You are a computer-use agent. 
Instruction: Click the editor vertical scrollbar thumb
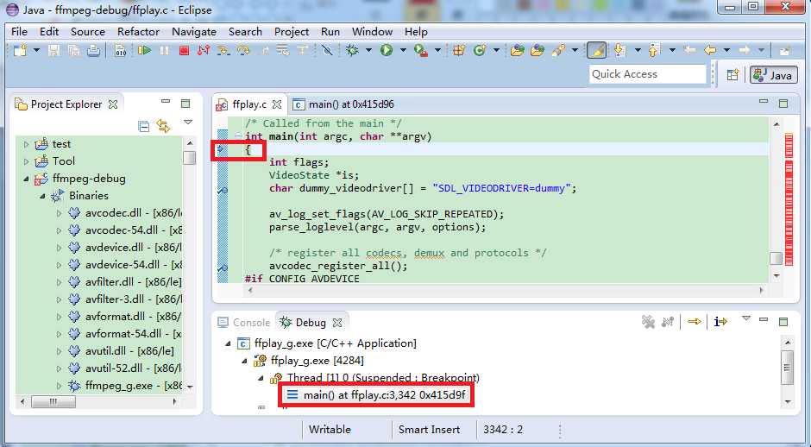[x=776, y=258]
